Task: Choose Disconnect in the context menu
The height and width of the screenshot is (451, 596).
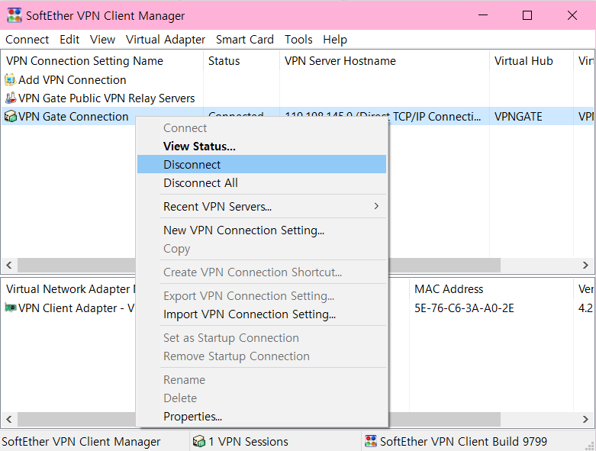Action: pyautogui.click(x=262, y=164)
